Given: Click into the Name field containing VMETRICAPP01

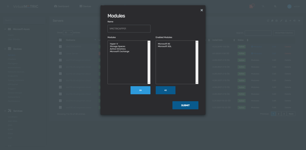Looking at the screenshot, I should 129,29.
